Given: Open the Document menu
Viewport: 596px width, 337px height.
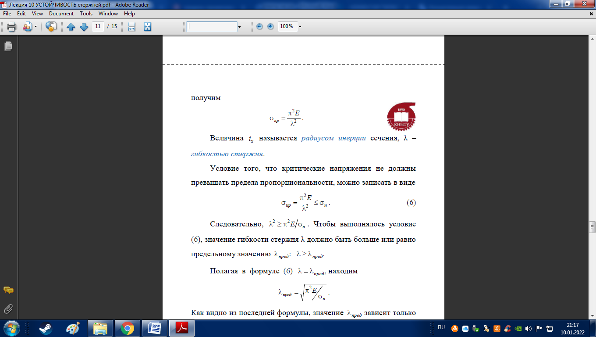Looking at the screenshot, I should click(x=61, y=14).
